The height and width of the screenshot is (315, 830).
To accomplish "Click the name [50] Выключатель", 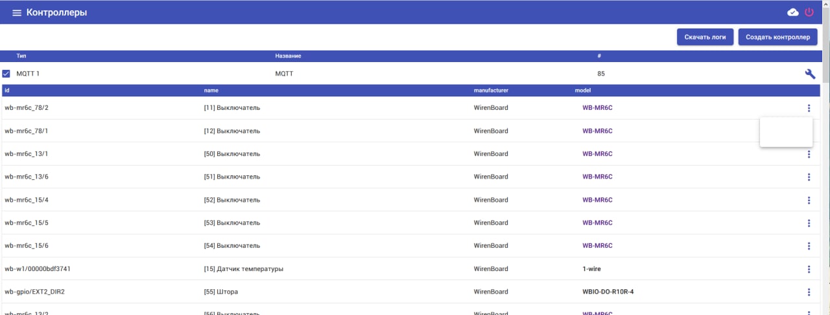I will 232,154.
